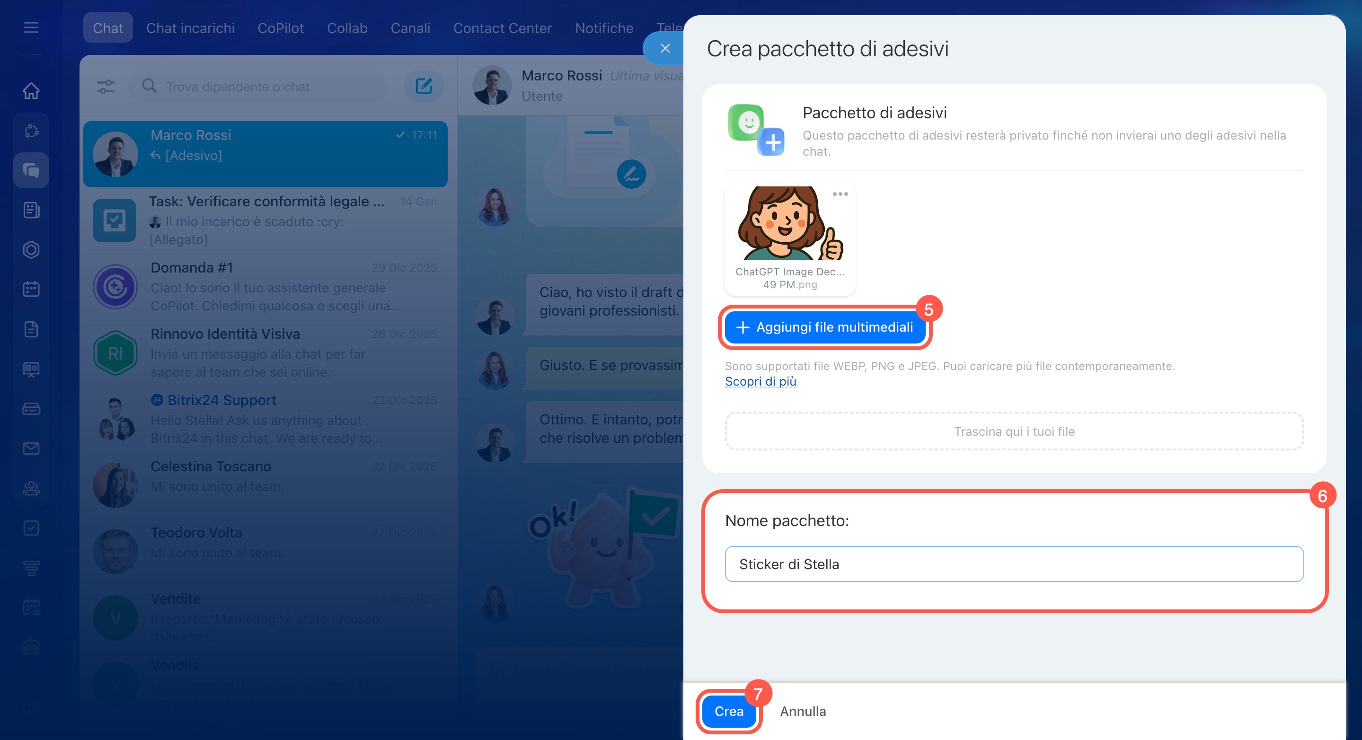Open chat list filter sliders icon
This screenshot has width=1362, height=740.
(106, 86)
